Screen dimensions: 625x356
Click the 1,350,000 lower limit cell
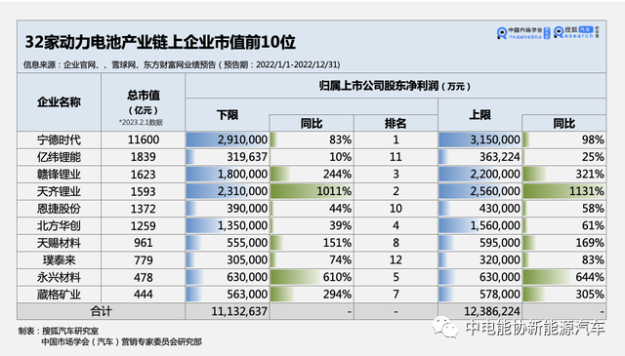(228, 225)
